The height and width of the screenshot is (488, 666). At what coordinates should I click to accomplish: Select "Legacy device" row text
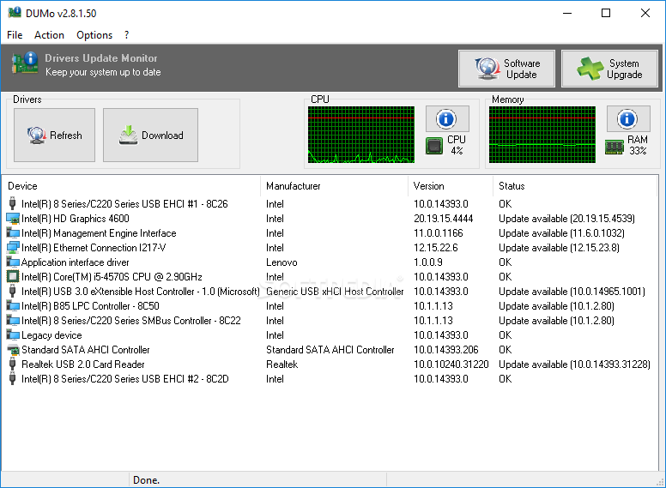click(51, 335)
